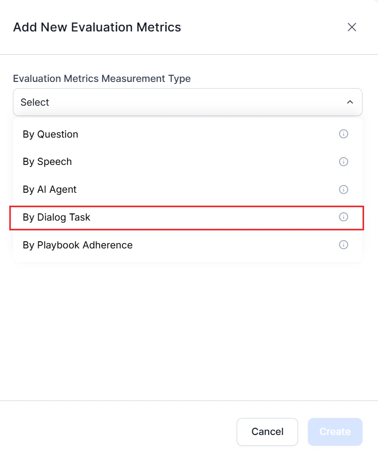Collapse the measurement type dropdown list
Screen dimensions: 378x452
pos(349,102)
